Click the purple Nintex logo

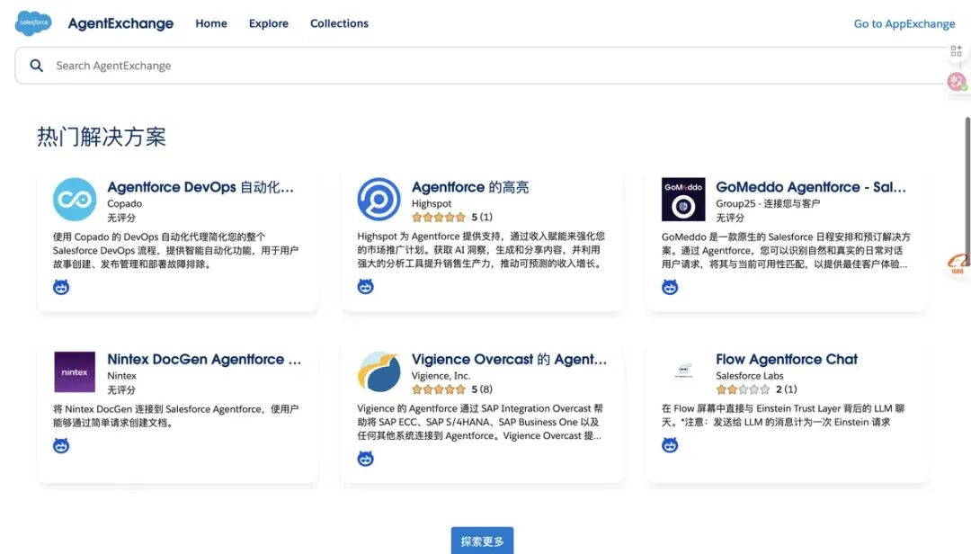click(75, 371)
